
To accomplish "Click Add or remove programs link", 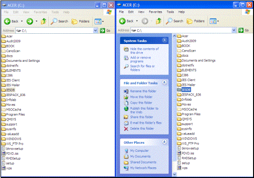I will 138,59.
